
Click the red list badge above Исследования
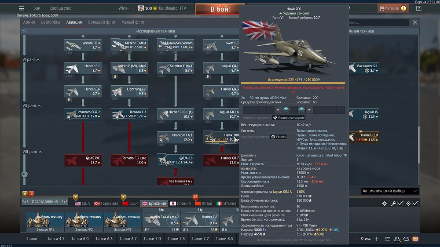tap(31, 194)
